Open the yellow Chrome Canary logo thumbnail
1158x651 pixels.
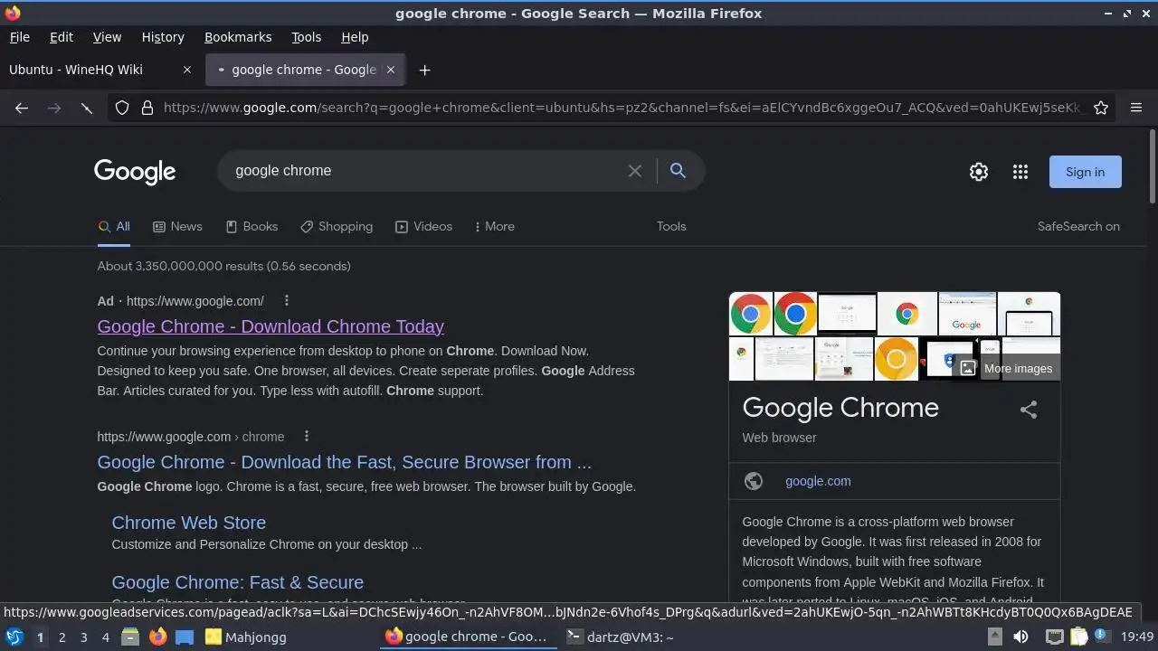point(897,359)
